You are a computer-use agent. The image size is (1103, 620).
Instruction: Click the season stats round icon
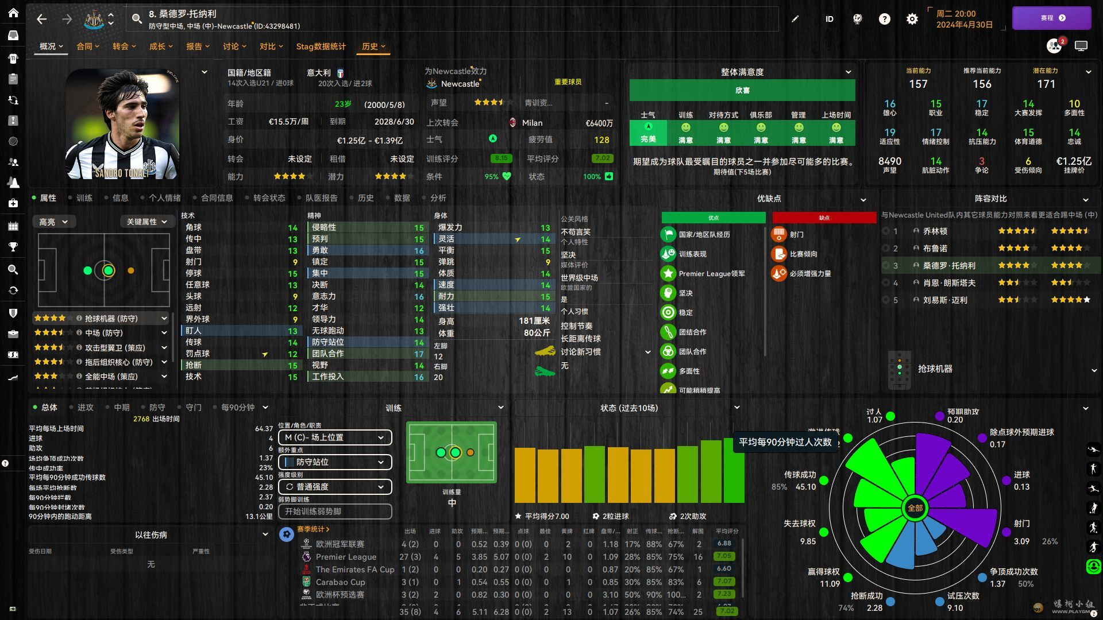286,534
